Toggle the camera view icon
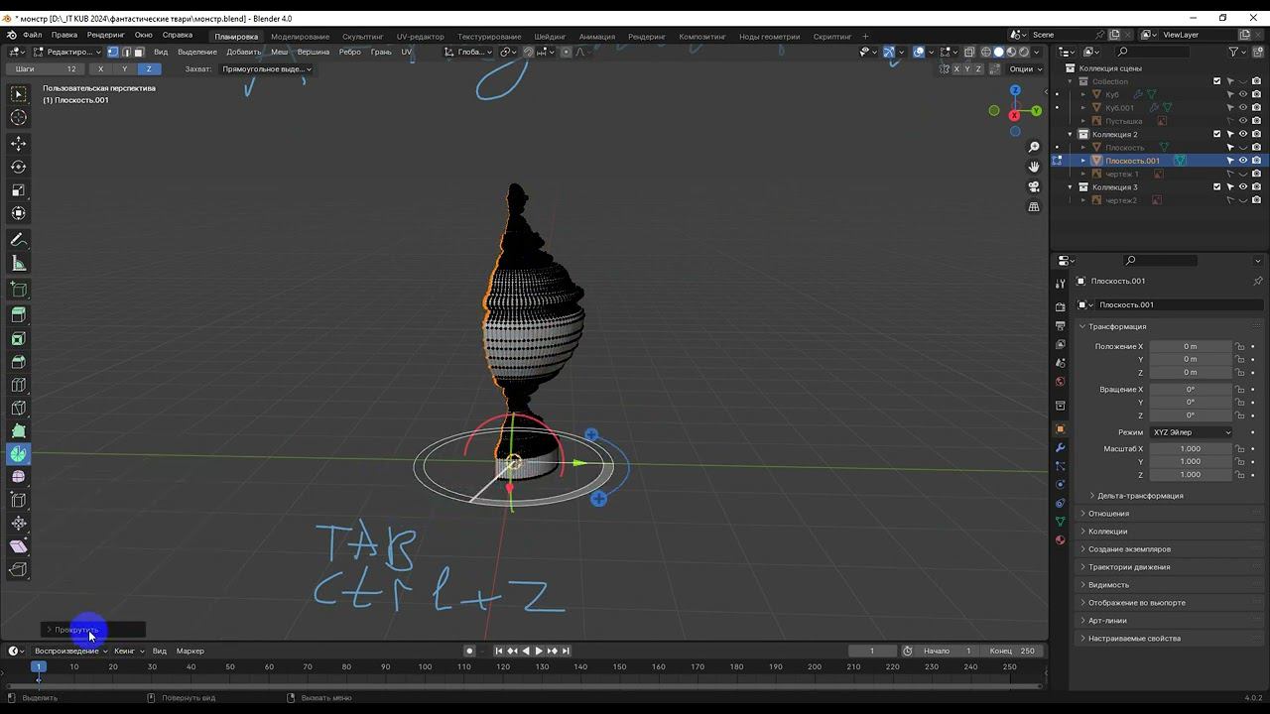The height and width of the screenshot is (714, 1270). 1034,186
